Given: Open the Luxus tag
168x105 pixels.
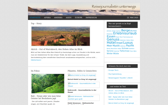Looking at the screenshot, I should 128,43.
